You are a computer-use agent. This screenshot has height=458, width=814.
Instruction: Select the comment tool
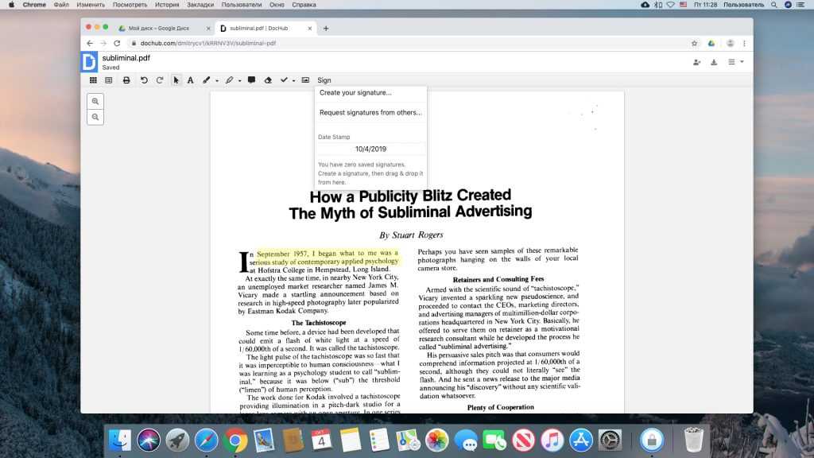point(251,80)
